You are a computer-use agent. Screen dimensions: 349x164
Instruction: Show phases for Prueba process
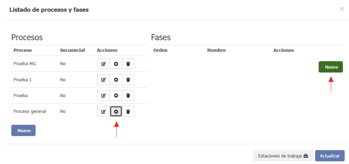[116, 95]
